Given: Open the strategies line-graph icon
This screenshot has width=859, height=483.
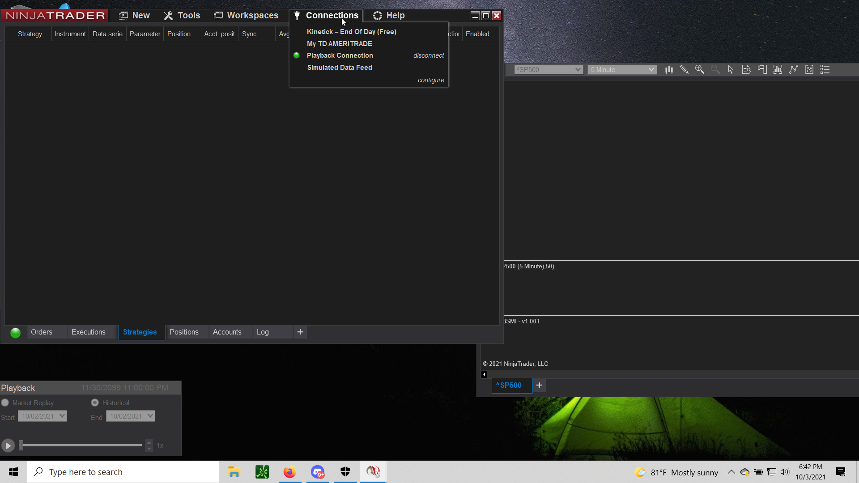Looking at the screenshot, I should (x=794, y=70).
